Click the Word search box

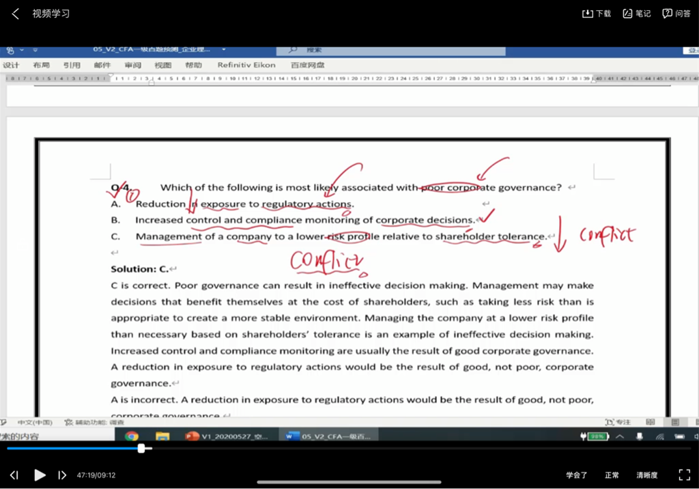pos(390,51)
